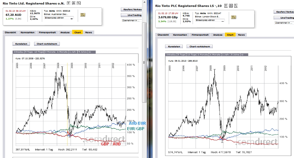This screenshot has width=294, height=158.
Task: Select 1 Jahr range on Rio Tinto Ltd. chart
Action: [x=73, y=52]
